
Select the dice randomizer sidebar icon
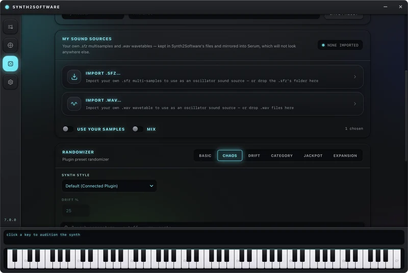coord(10,64)
